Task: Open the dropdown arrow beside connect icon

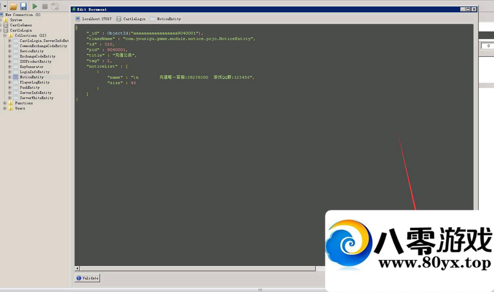Action: coord(5,6)
